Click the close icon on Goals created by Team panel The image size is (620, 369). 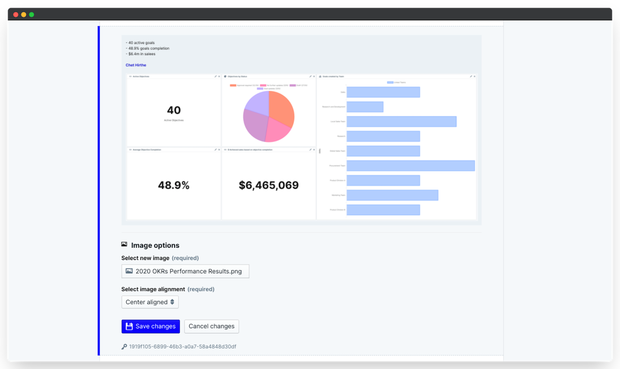coord(474,76)
